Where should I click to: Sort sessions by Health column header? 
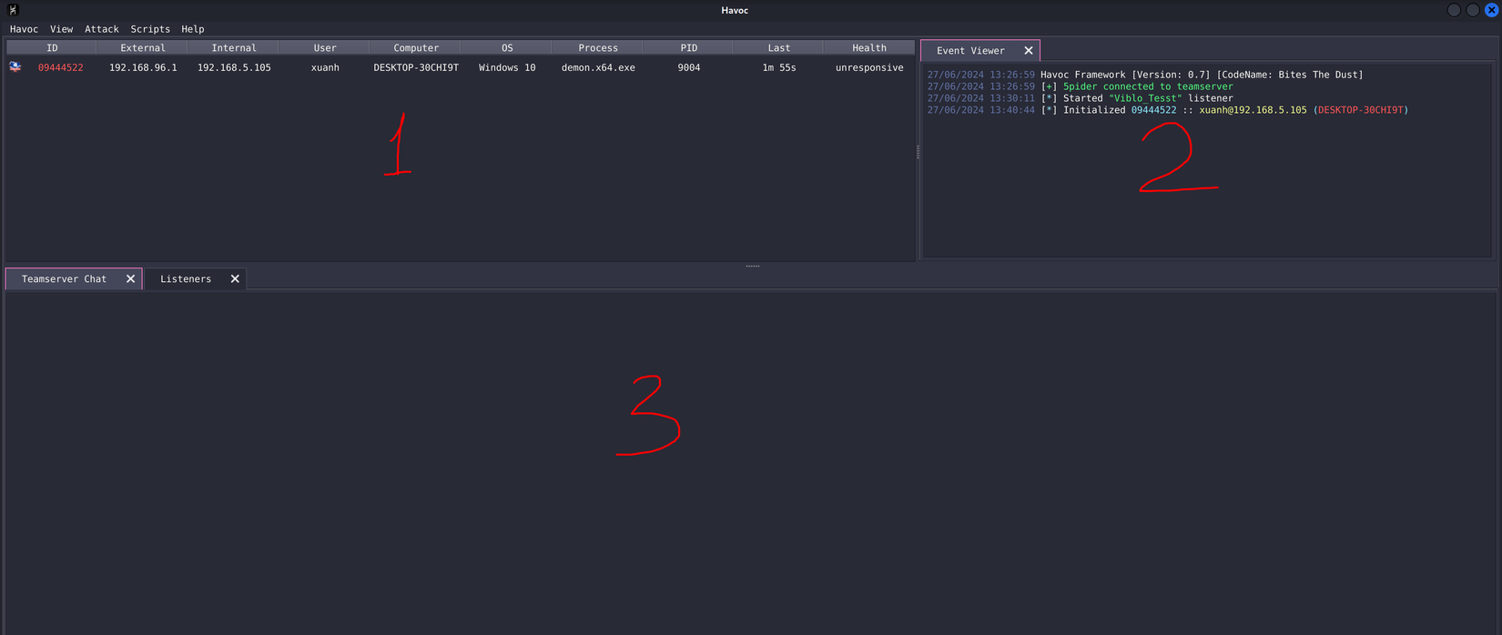[x=869, y=47]
